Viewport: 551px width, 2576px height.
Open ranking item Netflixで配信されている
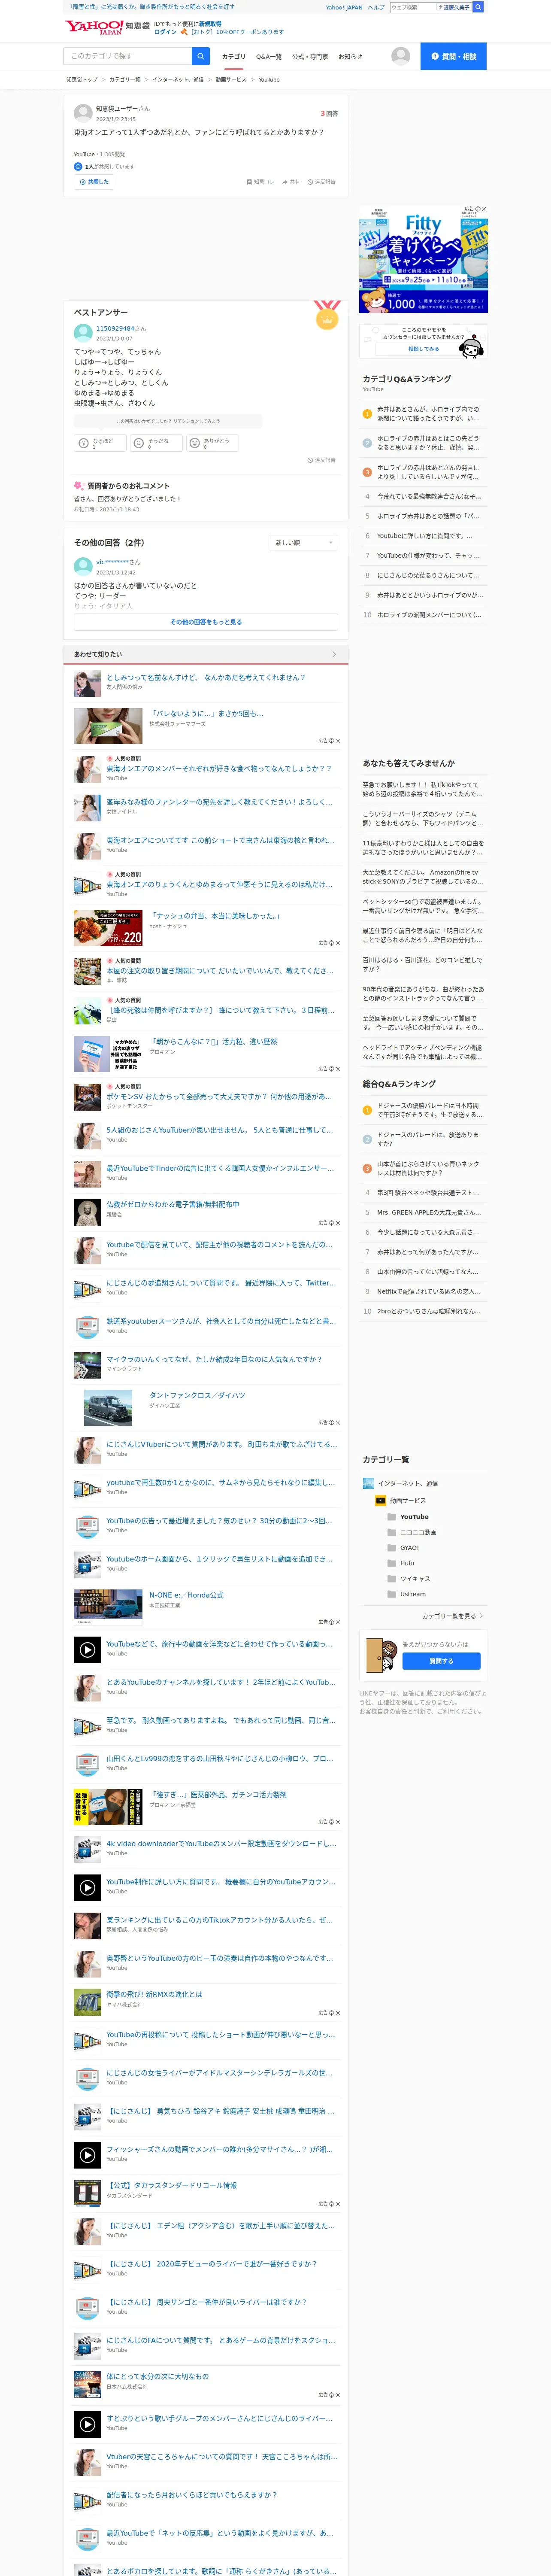coord(429,1291)
